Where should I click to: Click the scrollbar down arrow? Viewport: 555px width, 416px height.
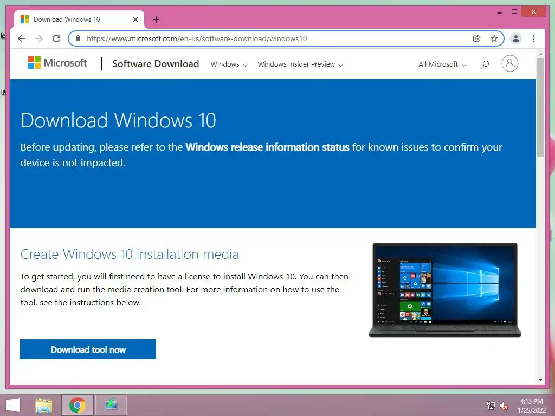pyautogui.click(x=540, y=380)
